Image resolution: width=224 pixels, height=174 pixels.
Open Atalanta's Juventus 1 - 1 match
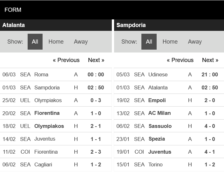coord(56,139)
